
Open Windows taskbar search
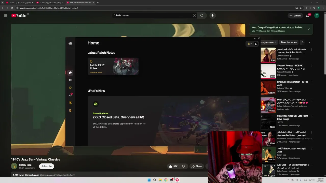point(155,180)
